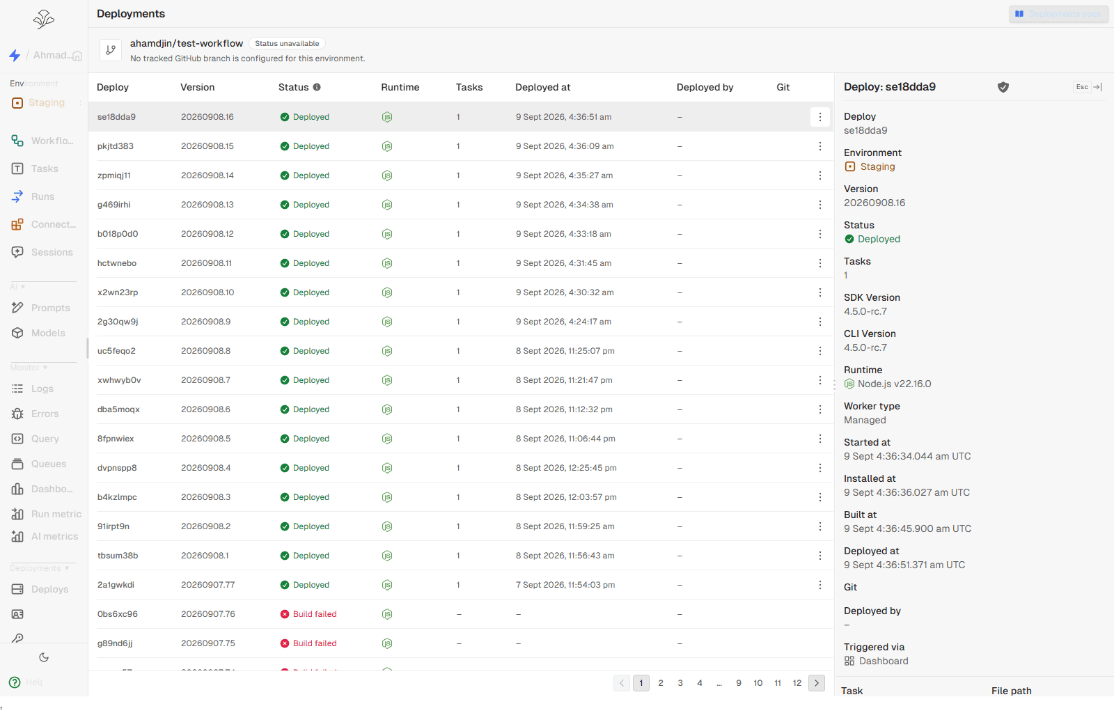
Task: Open the Dashboards sidebar icon
Action: (x=17, y=489)
